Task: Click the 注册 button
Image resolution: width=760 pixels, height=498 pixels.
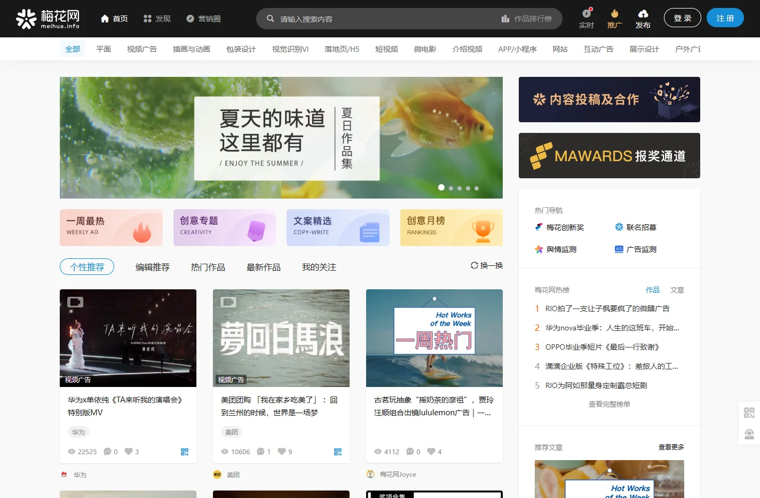Action: click(725, 18)
